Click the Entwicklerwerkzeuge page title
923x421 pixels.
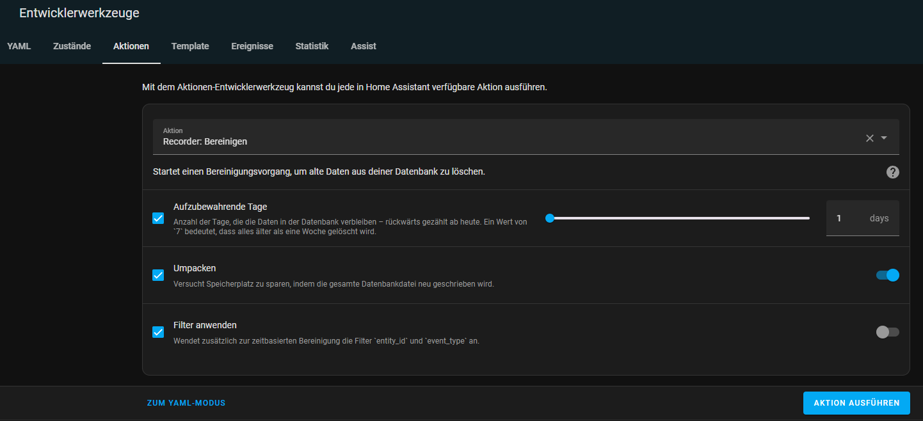tap(79, 13)
